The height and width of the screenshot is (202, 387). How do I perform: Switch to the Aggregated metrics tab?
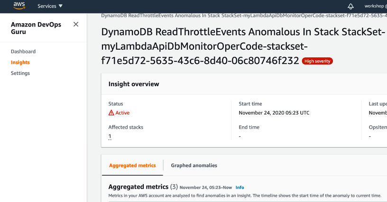(132, 166)
